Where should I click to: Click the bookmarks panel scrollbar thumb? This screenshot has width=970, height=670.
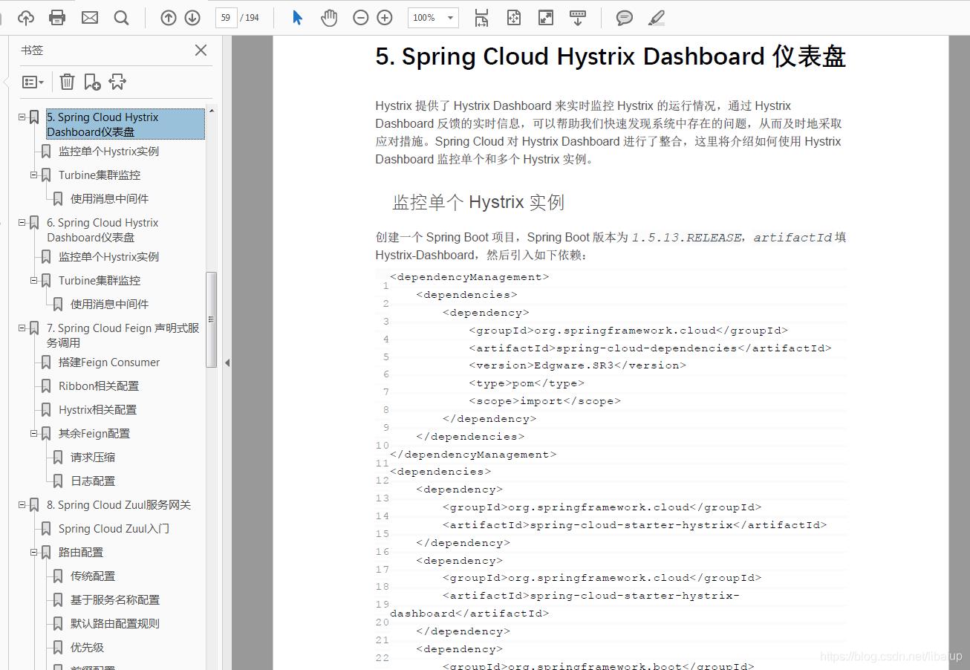point(211,319)
